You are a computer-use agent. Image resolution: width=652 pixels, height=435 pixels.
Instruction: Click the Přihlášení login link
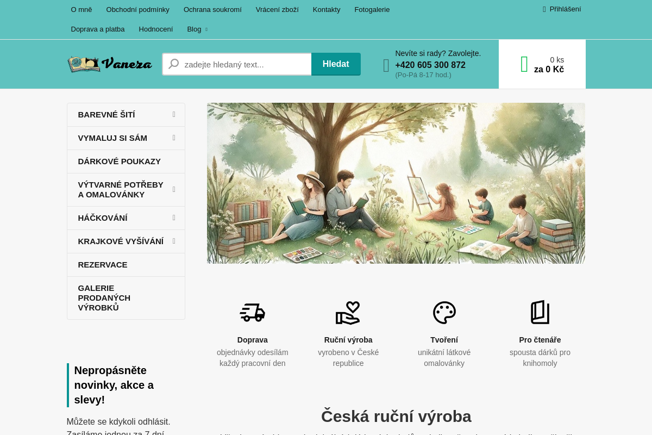pyautogui.click(x=562, y=9)
